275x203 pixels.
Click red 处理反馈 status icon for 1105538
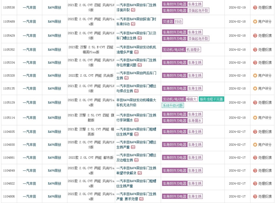(x=255, y=7)
